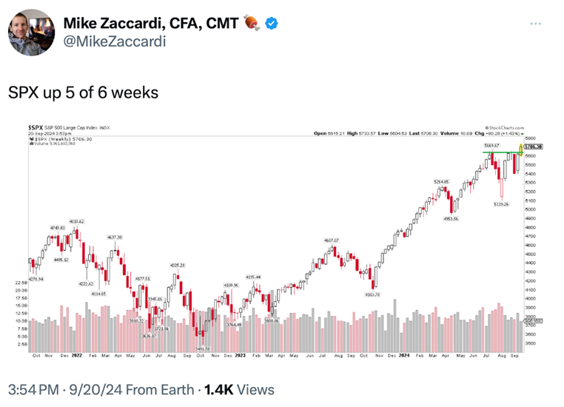564x407 pixels.
Task: Click the 5706.30 last price tag
Action: (x=534, y=147)
